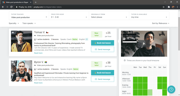Select the Saturday afternoon availability slot

pyautogui.click(x=160, y=80)
